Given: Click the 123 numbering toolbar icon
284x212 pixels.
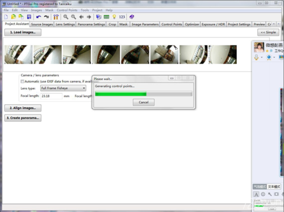Looking at the screenshot, I should point(122,17).
